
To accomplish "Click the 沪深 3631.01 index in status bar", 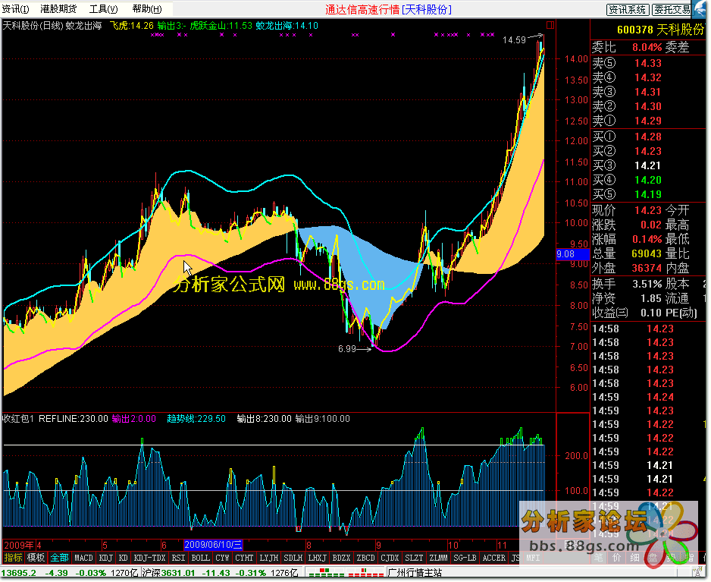I will [169, 573].
